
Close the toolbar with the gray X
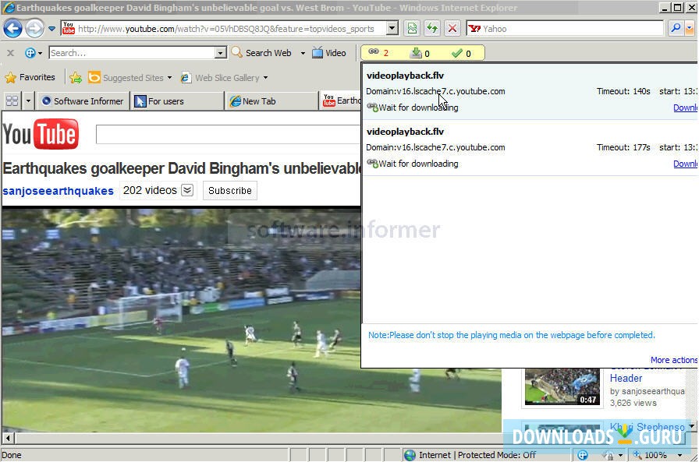pos(10,53)
